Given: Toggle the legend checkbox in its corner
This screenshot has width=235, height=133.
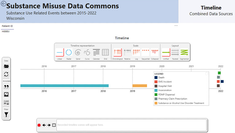Looking at the screenshot, I should 207,73.
